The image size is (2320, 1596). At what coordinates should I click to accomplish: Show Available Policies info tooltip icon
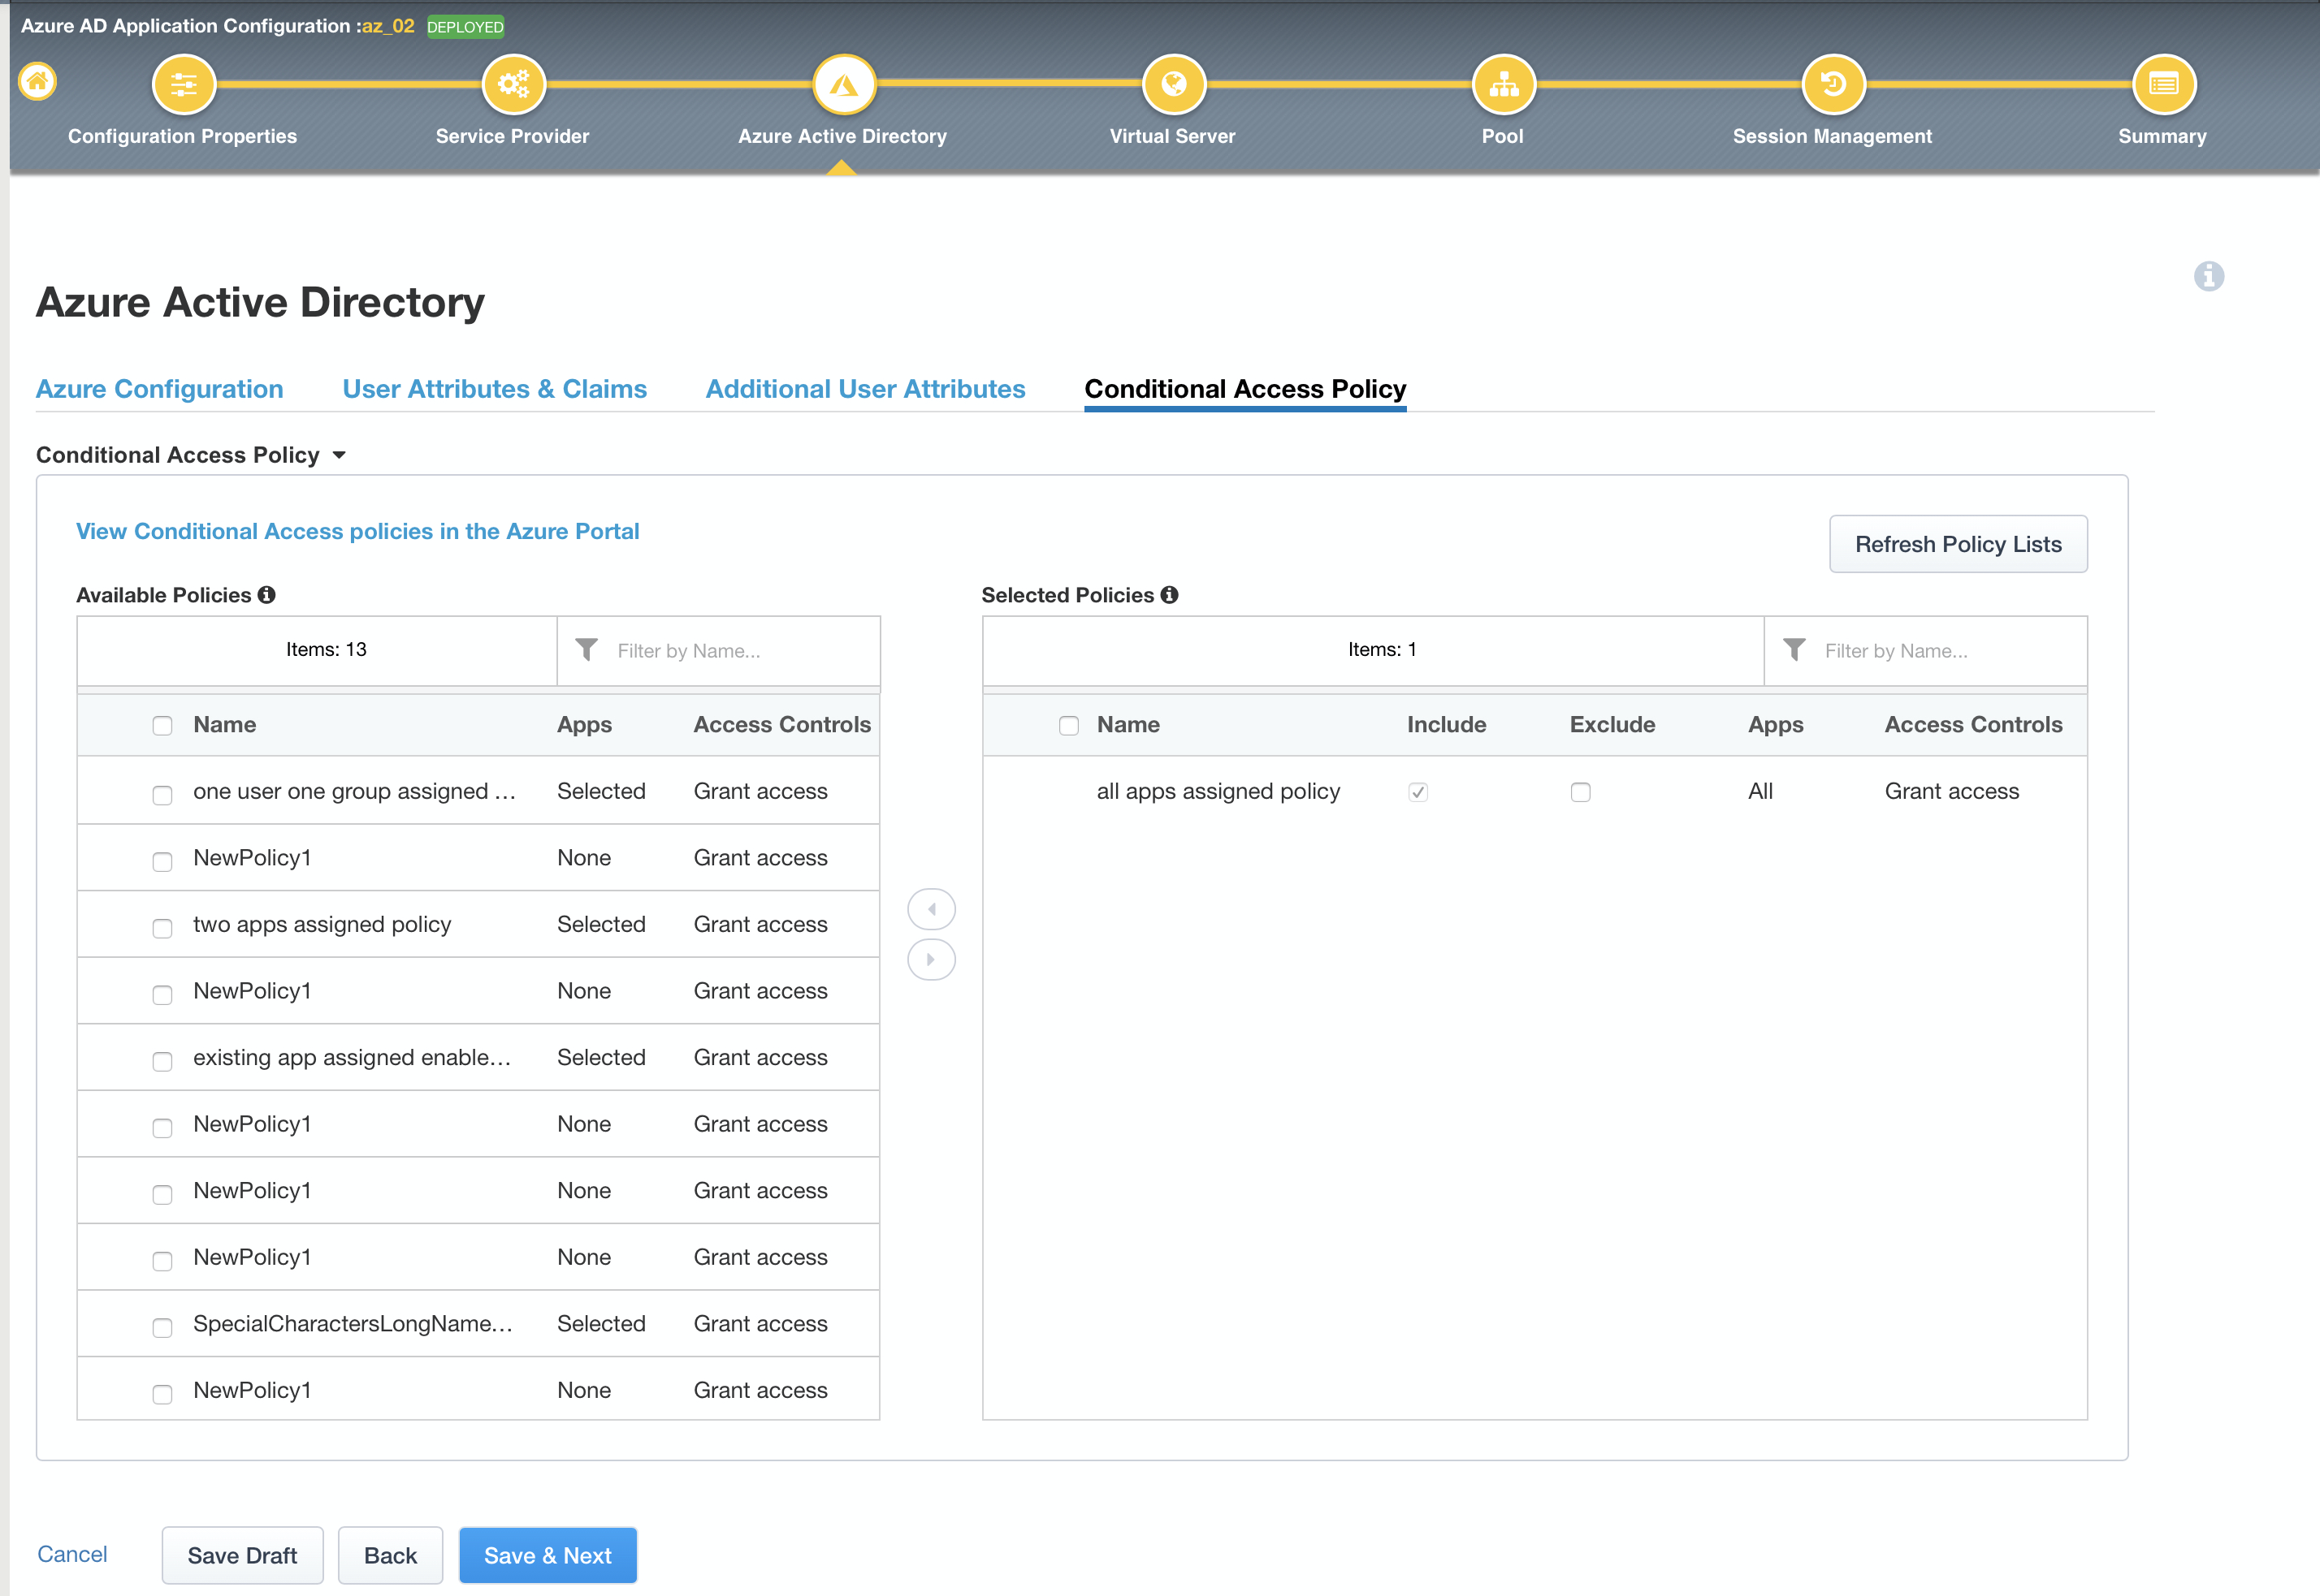click(266, 595)
